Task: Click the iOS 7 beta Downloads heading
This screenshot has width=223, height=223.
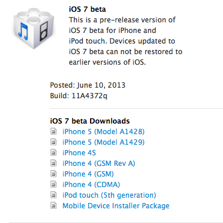Action: click(x=90, y=121)
